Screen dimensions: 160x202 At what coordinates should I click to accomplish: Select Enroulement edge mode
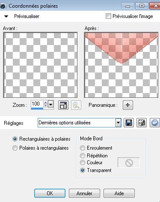point(83,148)
